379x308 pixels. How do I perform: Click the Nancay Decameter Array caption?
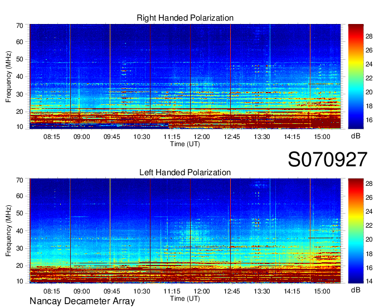click(82, 301)
